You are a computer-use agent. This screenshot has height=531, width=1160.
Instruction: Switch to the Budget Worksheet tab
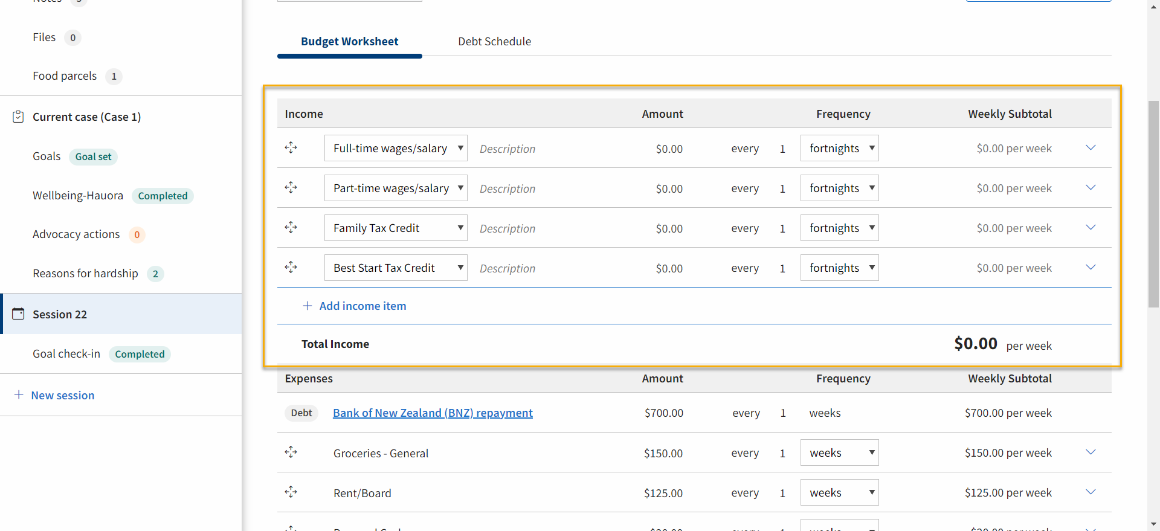(350, 42)
